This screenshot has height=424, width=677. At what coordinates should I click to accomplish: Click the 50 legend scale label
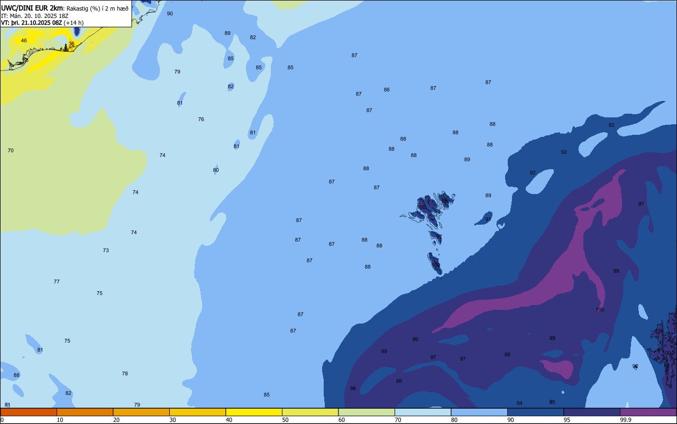pyautogui.click(x=285, y=420)
